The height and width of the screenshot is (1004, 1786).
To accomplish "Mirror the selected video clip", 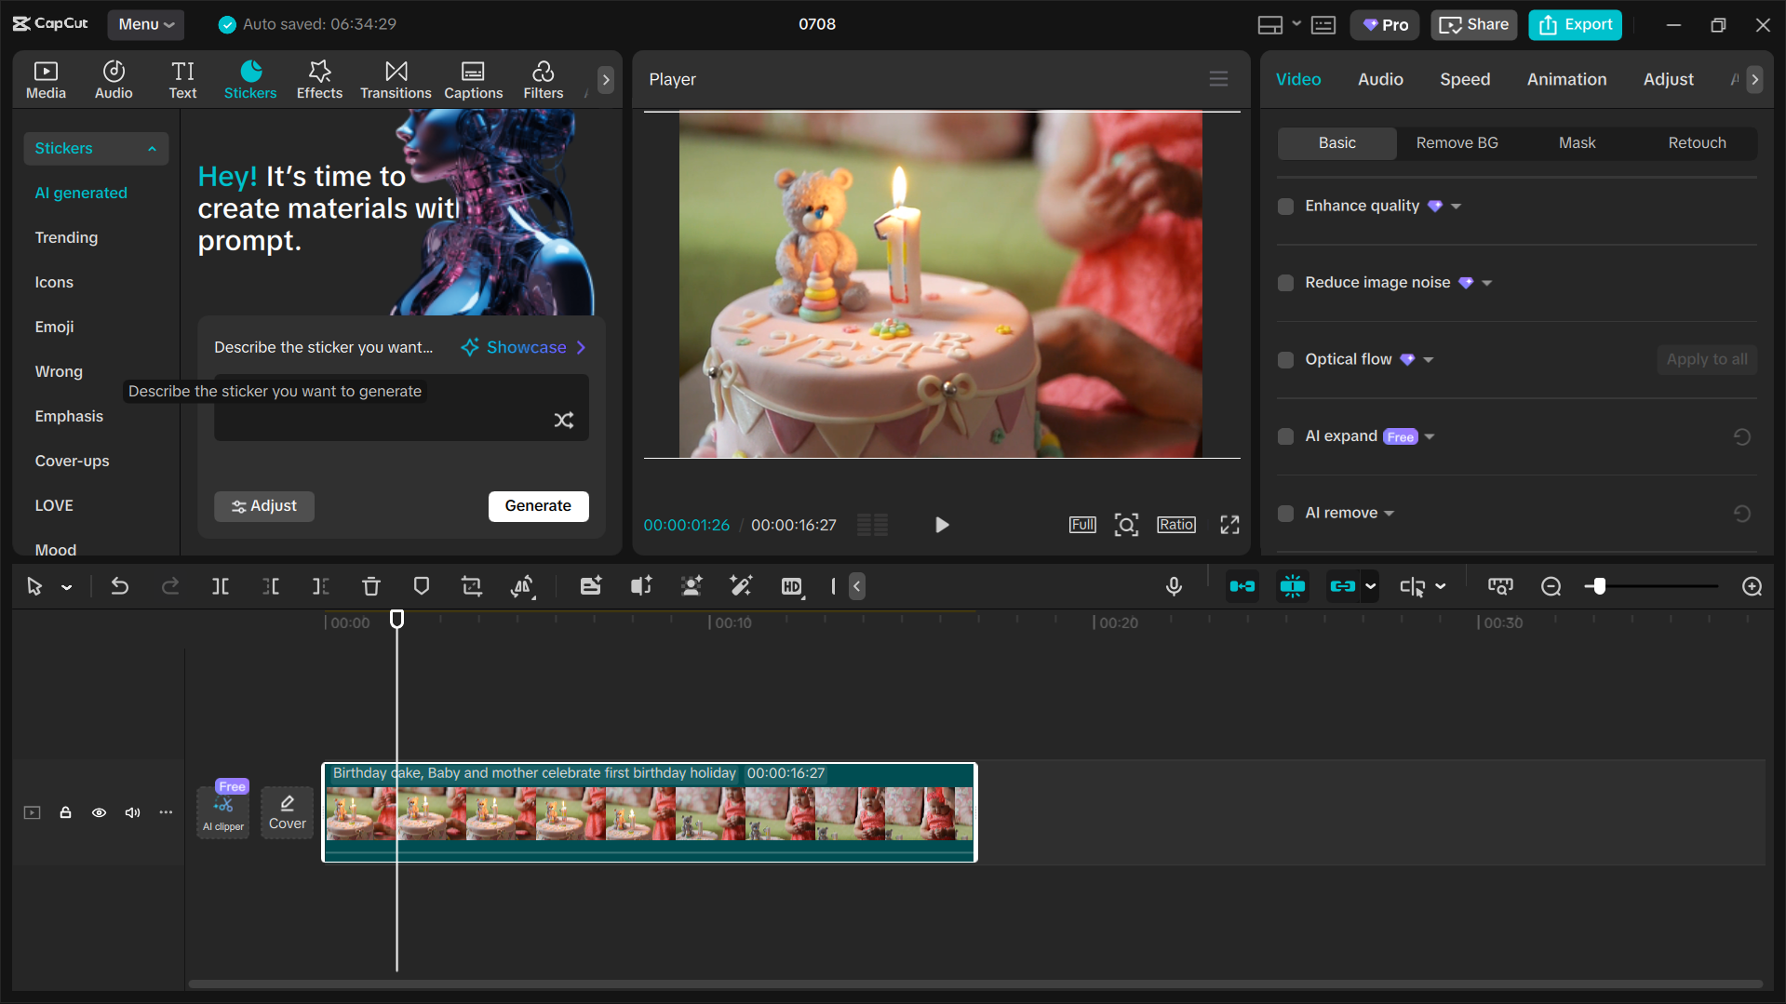I will [523, 586].
